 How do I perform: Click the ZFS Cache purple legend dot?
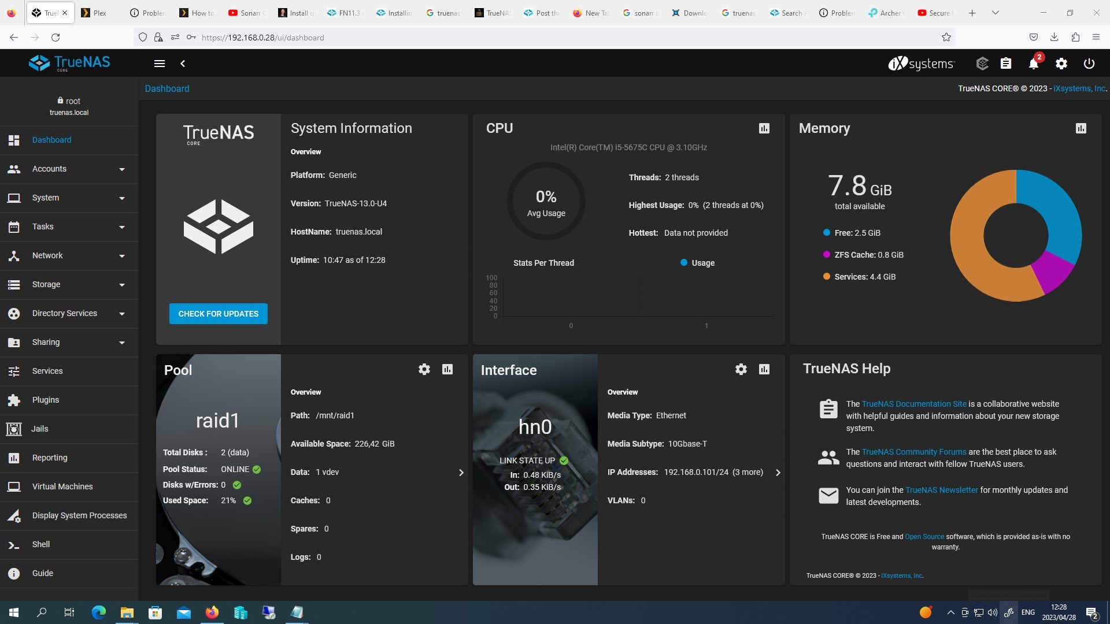point(827,255)
